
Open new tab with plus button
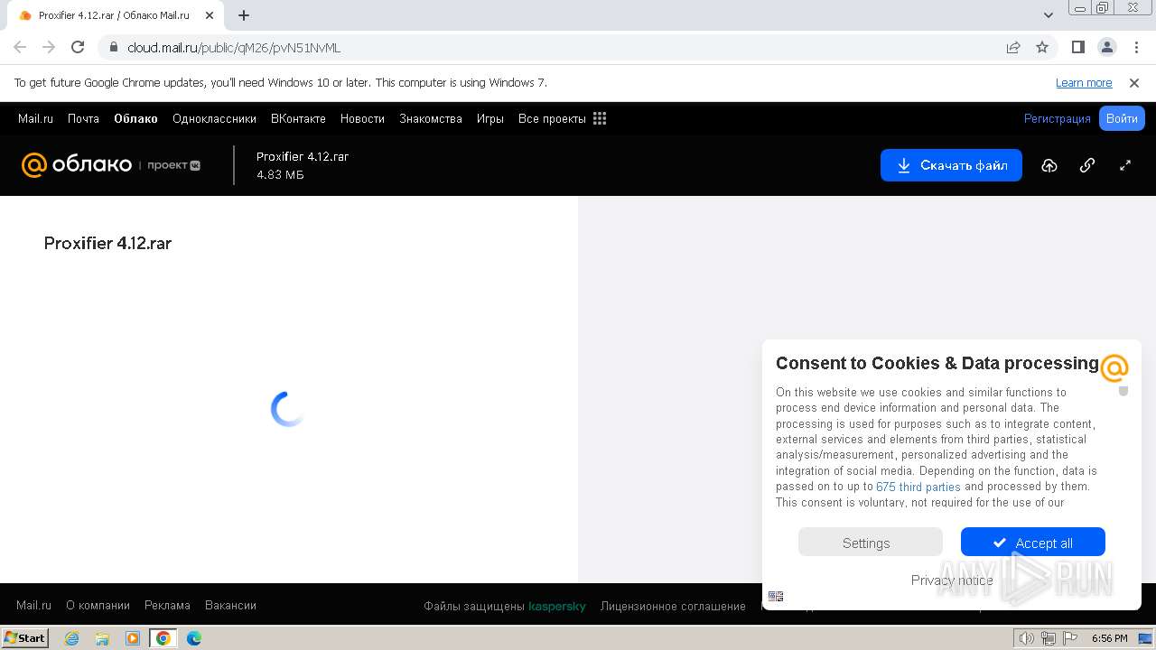[x=244, y=15]
